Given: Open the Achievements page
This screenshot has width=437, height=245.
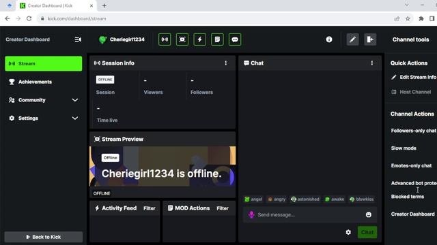Looking at the screenshot, I should click(44, 82).
